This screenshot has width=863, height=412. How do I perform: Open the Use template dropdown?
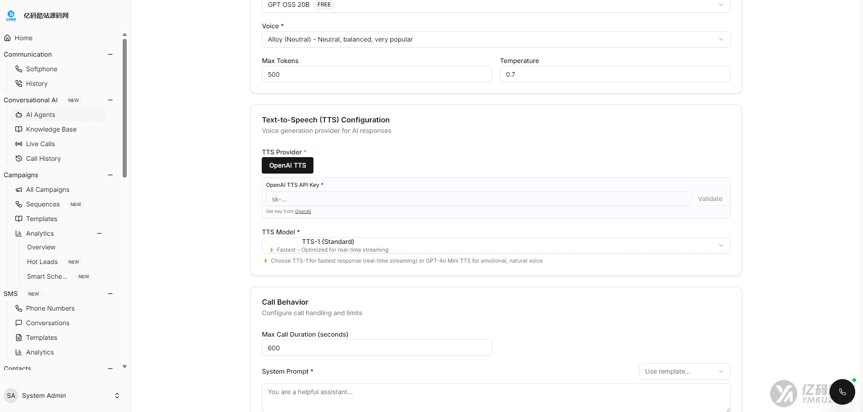coord(684,371)
